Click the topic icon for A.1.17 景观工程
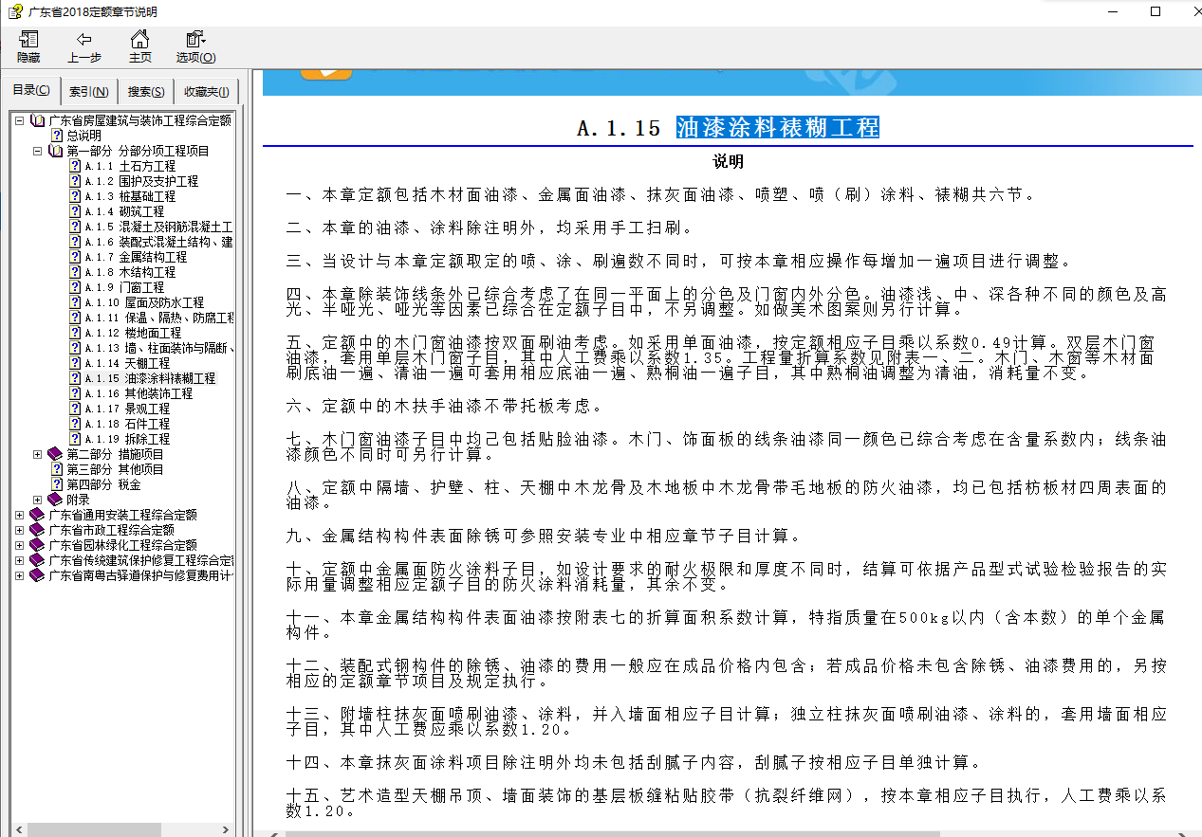1202x837 pixels. coord(75,409)
